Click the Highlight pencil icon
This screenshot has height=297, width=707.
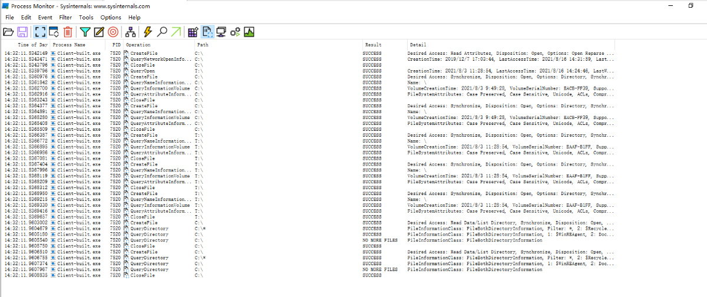point(99,32)
